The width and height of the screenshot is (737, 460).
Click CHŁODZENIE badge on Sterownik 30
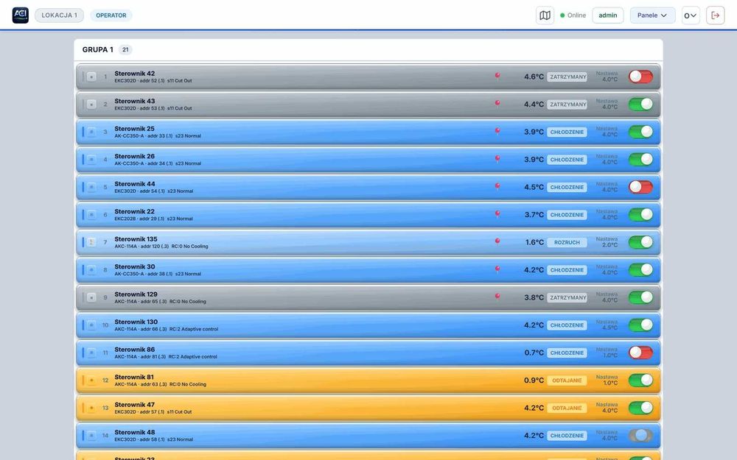pos(567,270)
